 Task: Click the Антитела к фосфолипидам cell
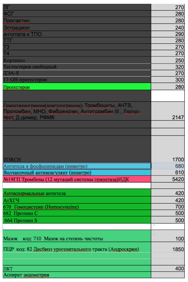pyautogui.click(x=77, y=166)
